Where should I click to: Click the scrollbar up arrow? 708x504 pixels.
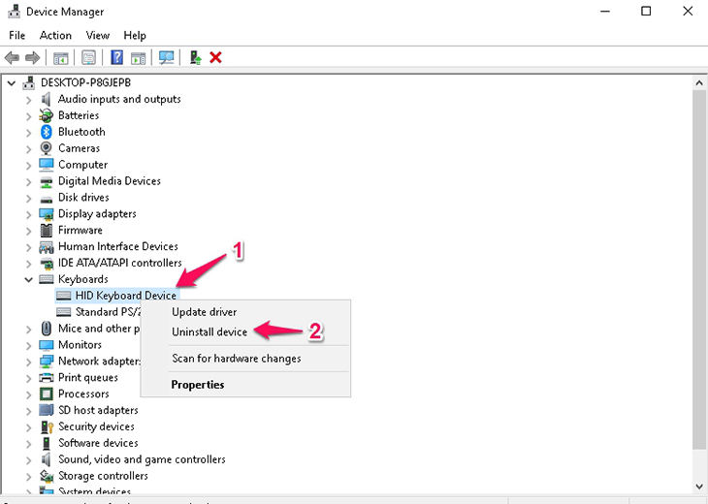[699, 83]
